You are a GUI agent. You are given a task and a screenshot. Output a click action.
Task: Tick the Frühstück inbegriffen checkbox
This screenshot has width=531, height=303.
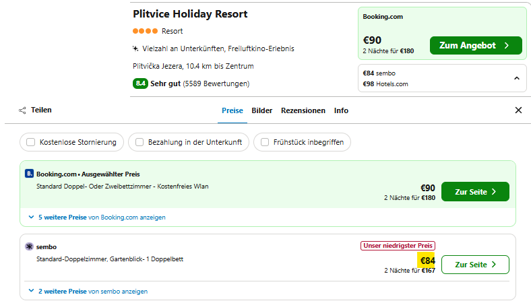265,142
